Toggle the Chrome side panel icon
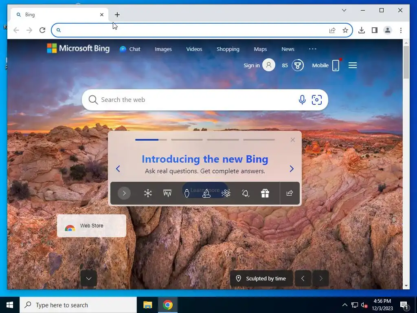This screenshot has width=417, height=313. pos(375,30)
